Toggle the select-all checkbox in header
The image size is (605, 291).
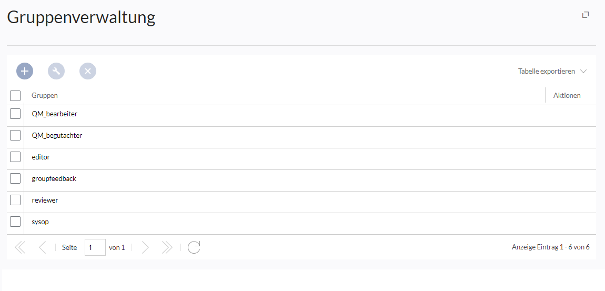(x=15, y=95)
